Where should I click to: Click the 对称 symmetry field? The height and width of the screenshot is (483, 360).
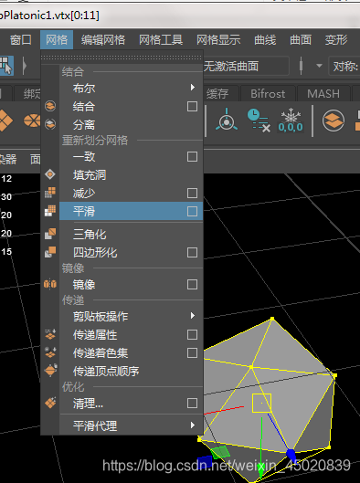pos(344,66)
